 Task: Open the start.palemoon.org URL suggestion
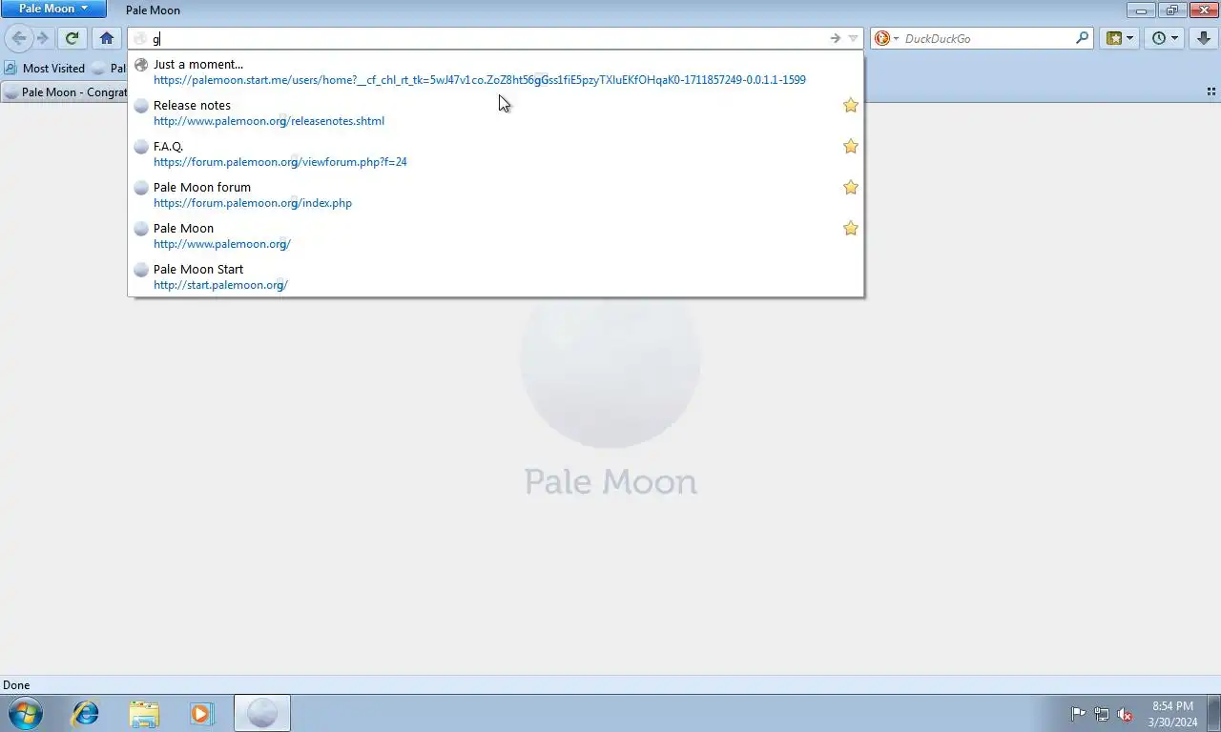pos(220,285)
